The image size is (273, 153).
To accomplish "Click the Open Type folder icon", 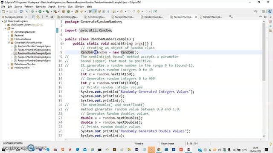I will click(x=77, y=11).
